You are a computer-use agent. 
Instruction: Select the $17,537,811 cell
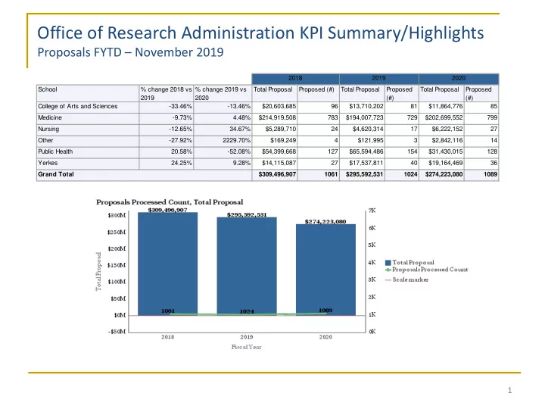[x=362, y=163]
